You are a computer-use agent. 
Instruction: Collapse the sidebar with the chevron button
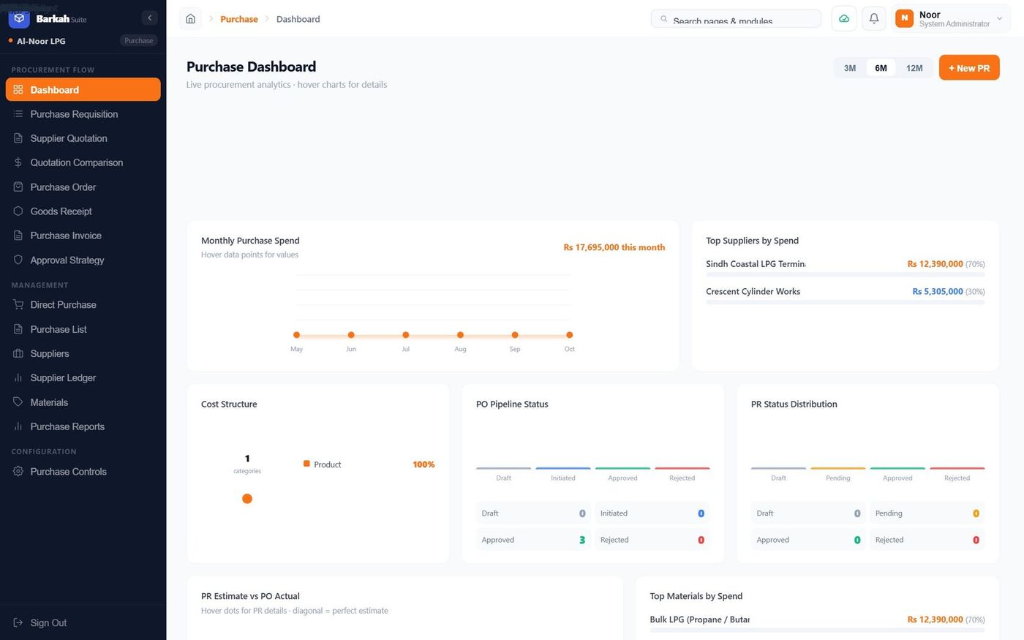pyautogui.click(x=149, y=18)
